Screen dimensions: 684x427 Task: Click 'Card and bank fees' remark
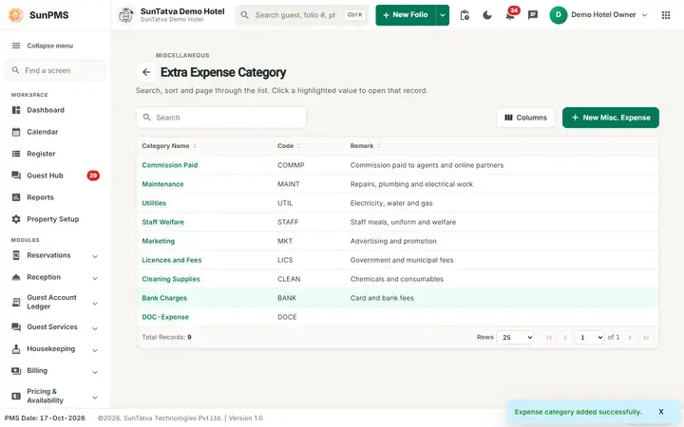pos(382,298)
